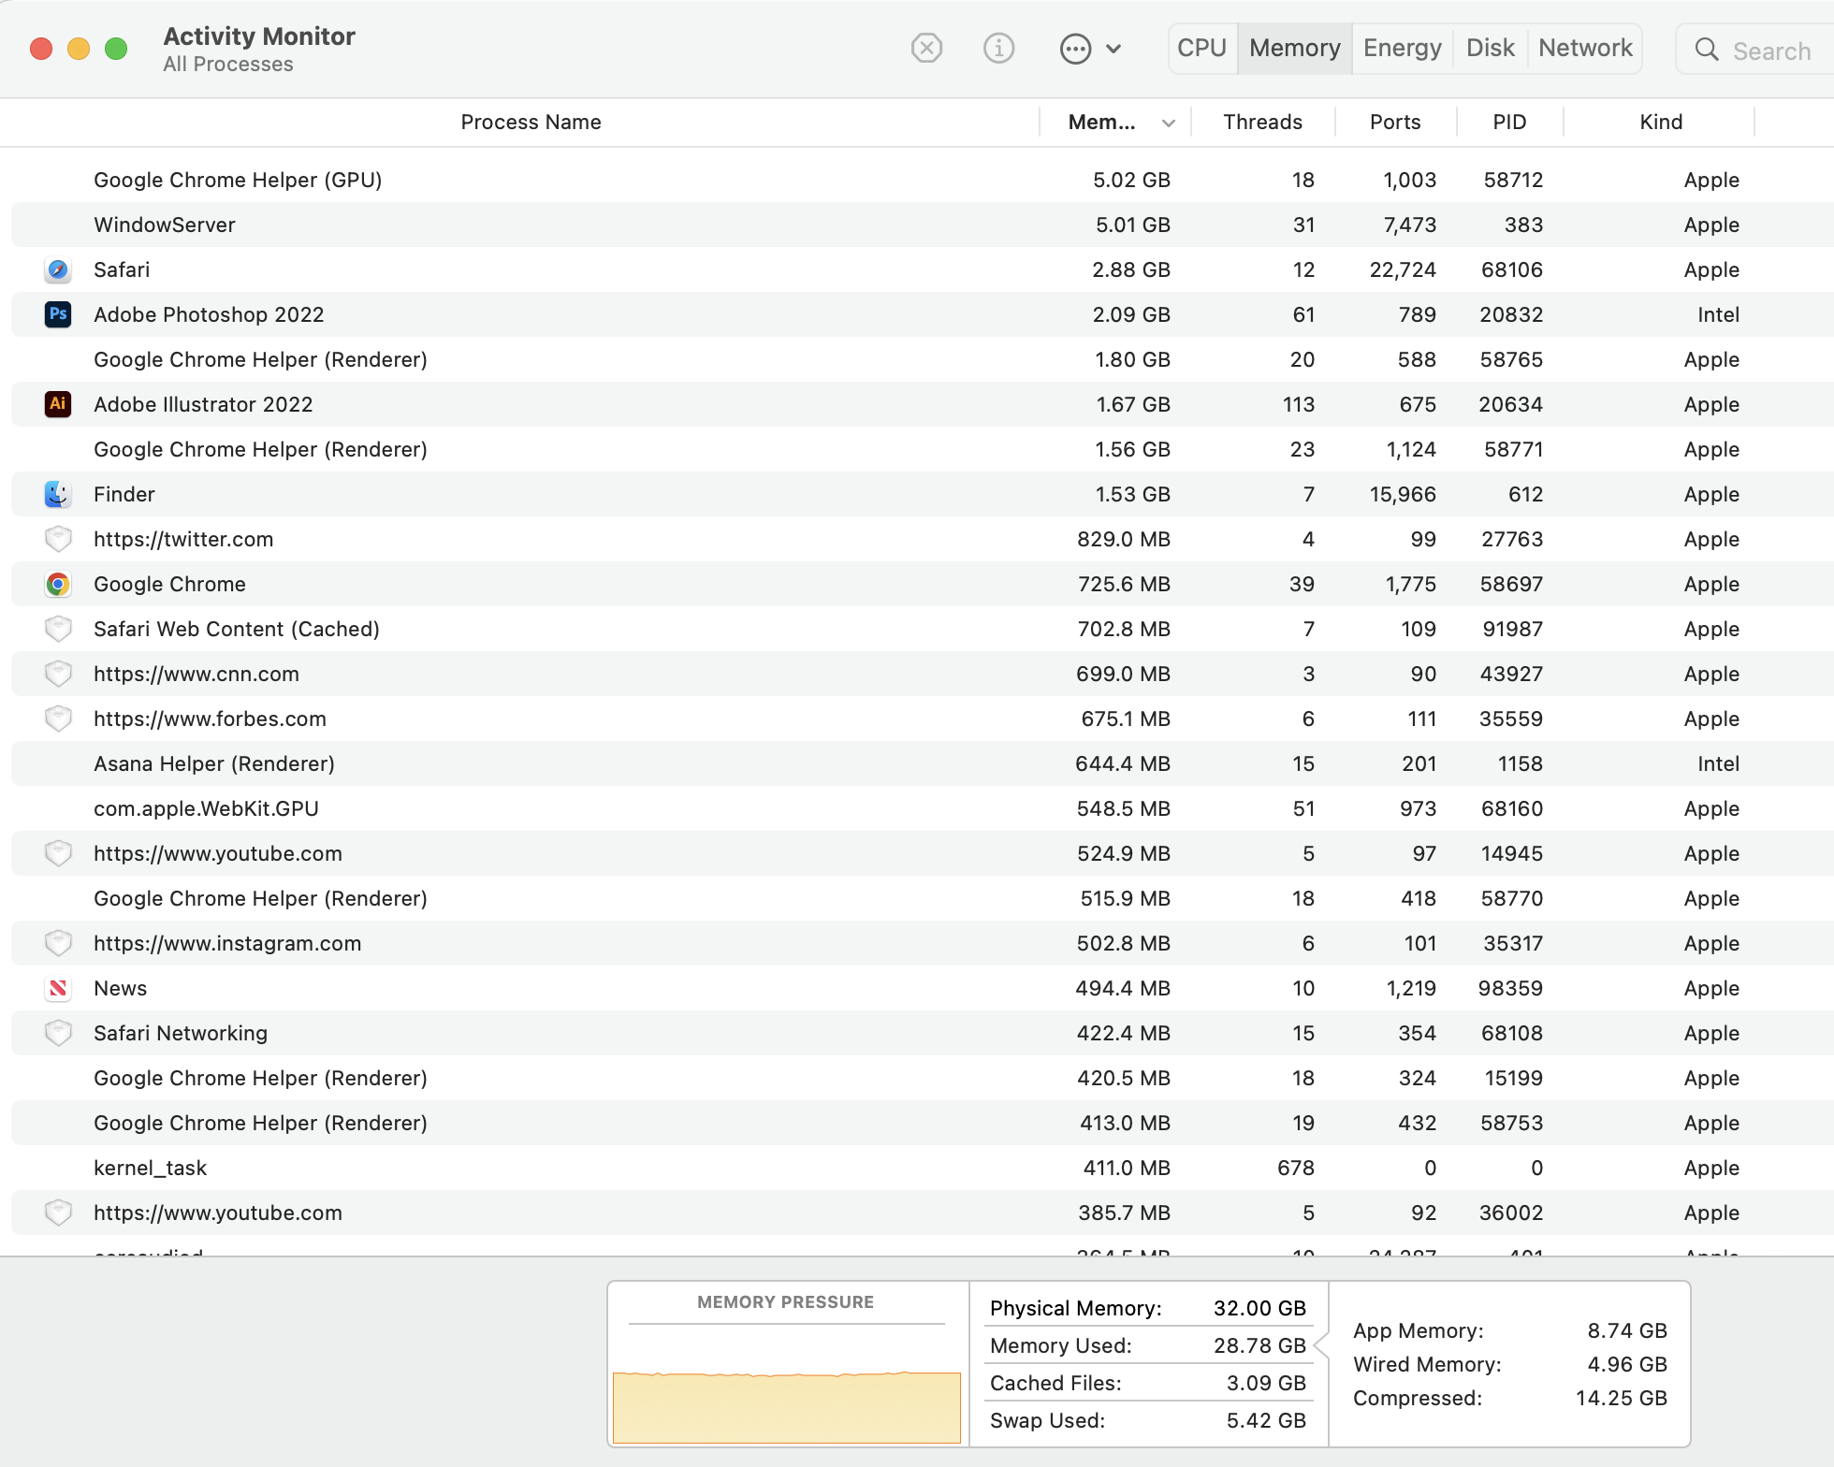Click the stop process (X) toolbar icon
Screen dimensions: 1834x1467
click(x=926, y=48)
